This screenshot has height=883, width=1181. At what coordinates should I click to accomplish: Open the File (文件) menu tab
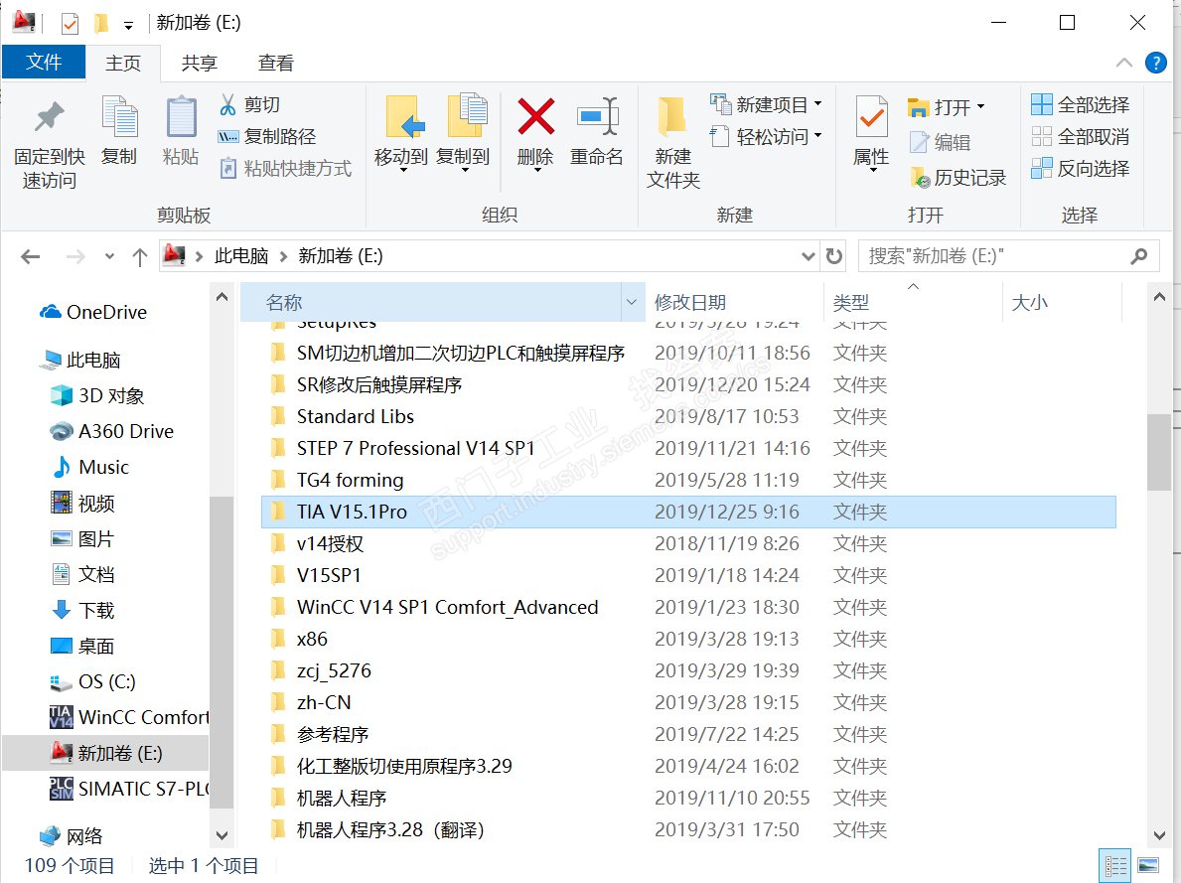(44, 62)
